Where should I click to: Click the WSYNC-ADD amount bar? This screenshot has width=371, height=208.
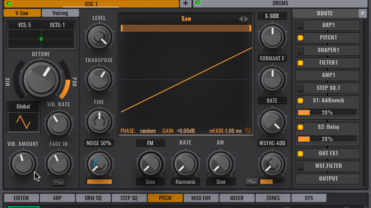pos(272,181)
